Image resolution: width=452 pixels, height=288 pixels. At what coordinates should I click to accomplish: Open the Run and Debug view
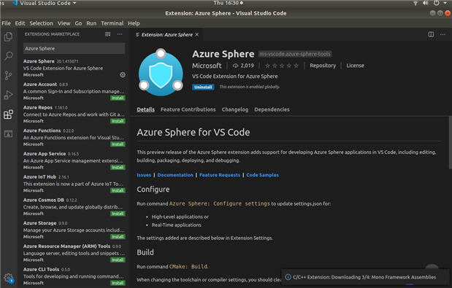pos(8,95)
